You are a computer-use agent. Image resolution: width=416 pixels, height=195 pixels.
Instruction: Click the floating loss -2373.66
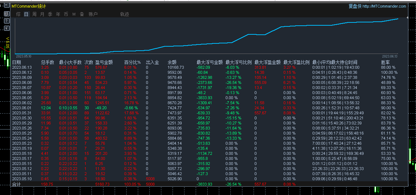204,82
